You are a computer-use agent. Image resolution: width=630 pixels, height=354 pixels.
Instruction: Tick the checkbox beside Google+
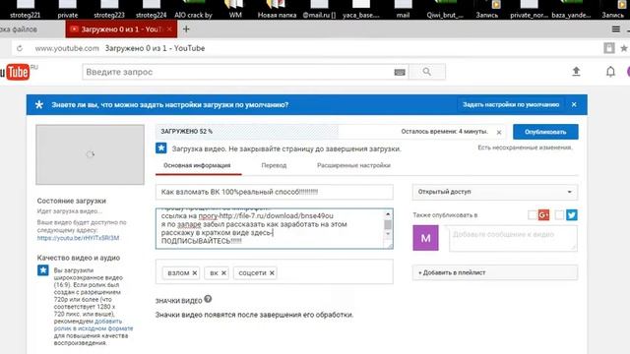pyautogui.click(x=533, y=215)
